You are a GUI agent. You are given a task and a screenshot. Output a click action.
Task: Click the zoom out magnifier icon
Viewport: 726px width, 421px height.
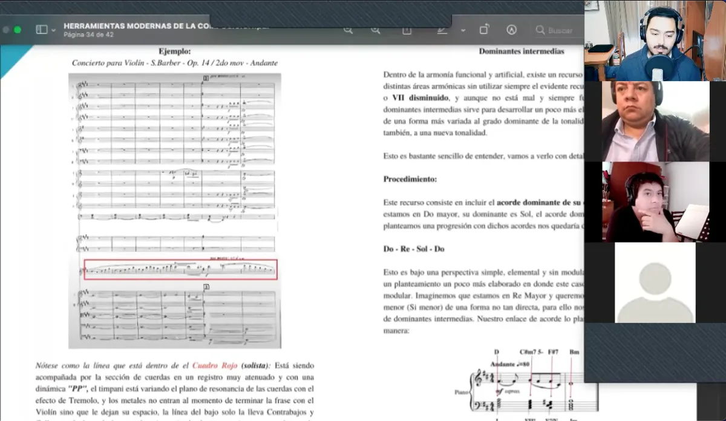pos(348,30)
